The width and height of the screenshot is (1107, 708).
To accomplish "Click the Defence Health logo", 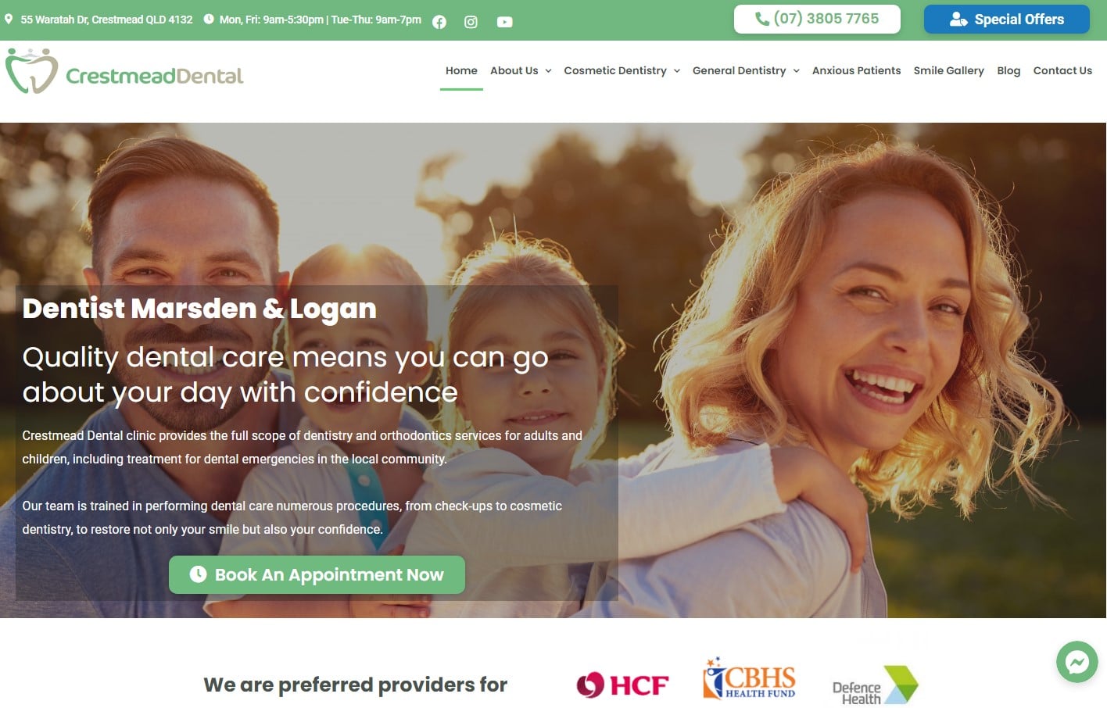I will pos(876,685).
